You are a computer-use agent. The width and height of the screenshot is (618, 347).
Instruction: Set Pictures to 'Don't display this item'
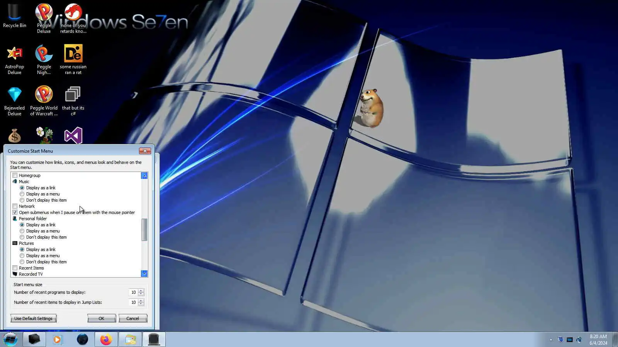[x=22, y=262]
